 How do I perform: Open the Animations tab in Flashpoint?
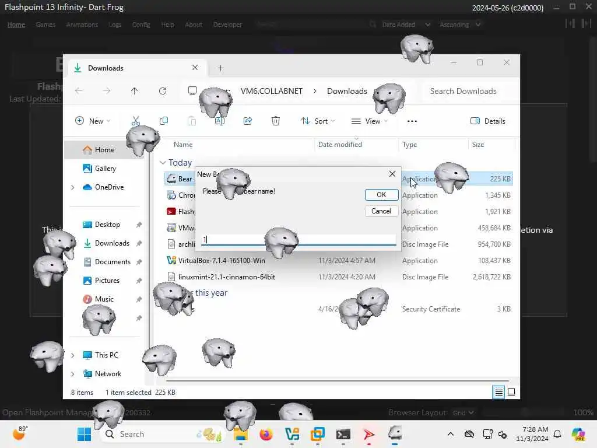pos(82,24)
